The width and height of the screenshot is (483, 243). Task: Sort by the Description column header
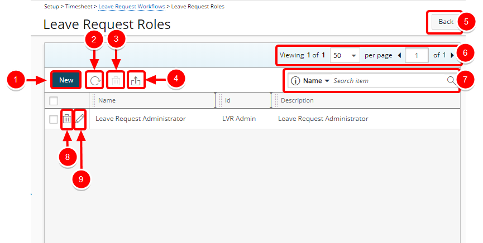pos(297,100)
